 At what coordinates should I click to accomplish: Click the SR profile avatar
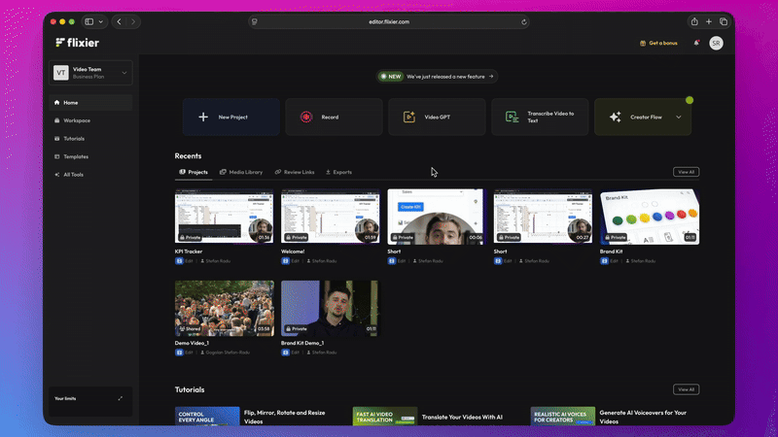pyautogui.click(x=716, y=43)
